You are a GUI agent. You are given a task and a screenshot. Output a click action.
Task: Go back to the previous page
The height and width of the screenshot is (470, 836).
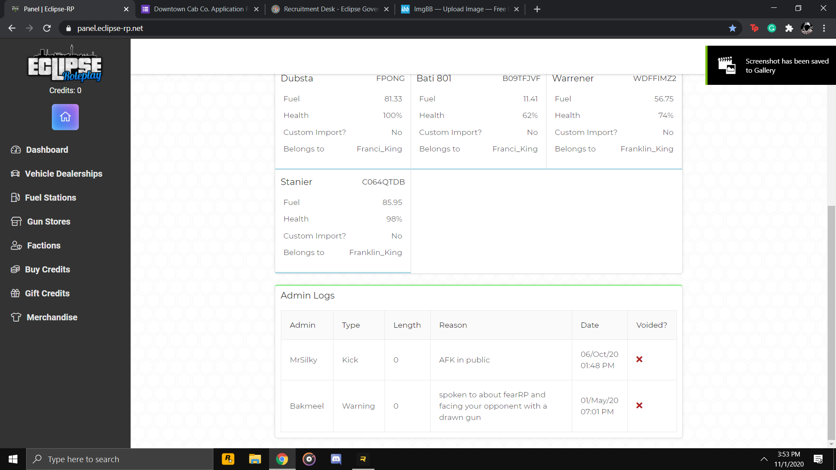(x=12, y=28)
